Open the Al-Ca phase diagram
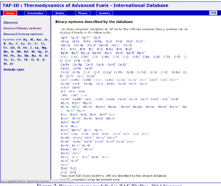The image size is (221, 186). coord(64,42)
